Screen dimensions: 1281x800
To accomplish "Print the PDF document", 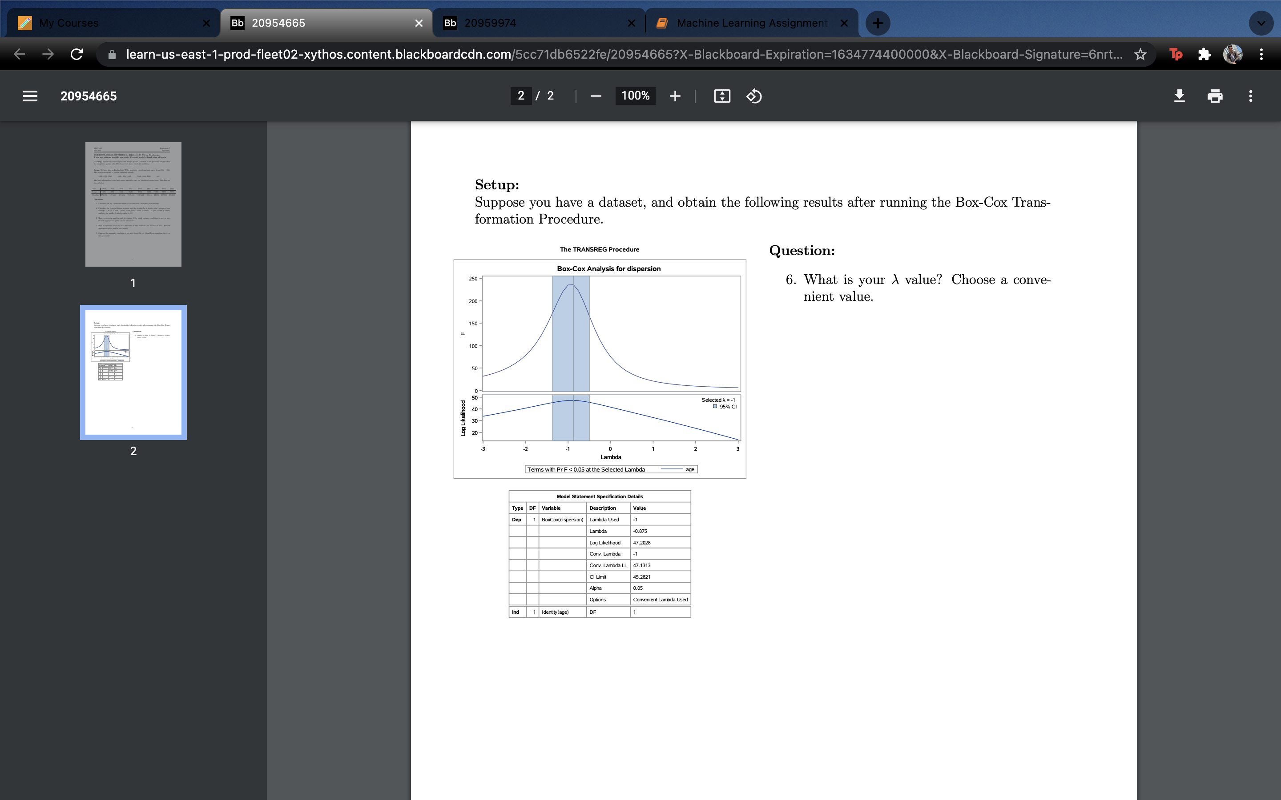I will pyautogui.click(x=1215, y=96).
